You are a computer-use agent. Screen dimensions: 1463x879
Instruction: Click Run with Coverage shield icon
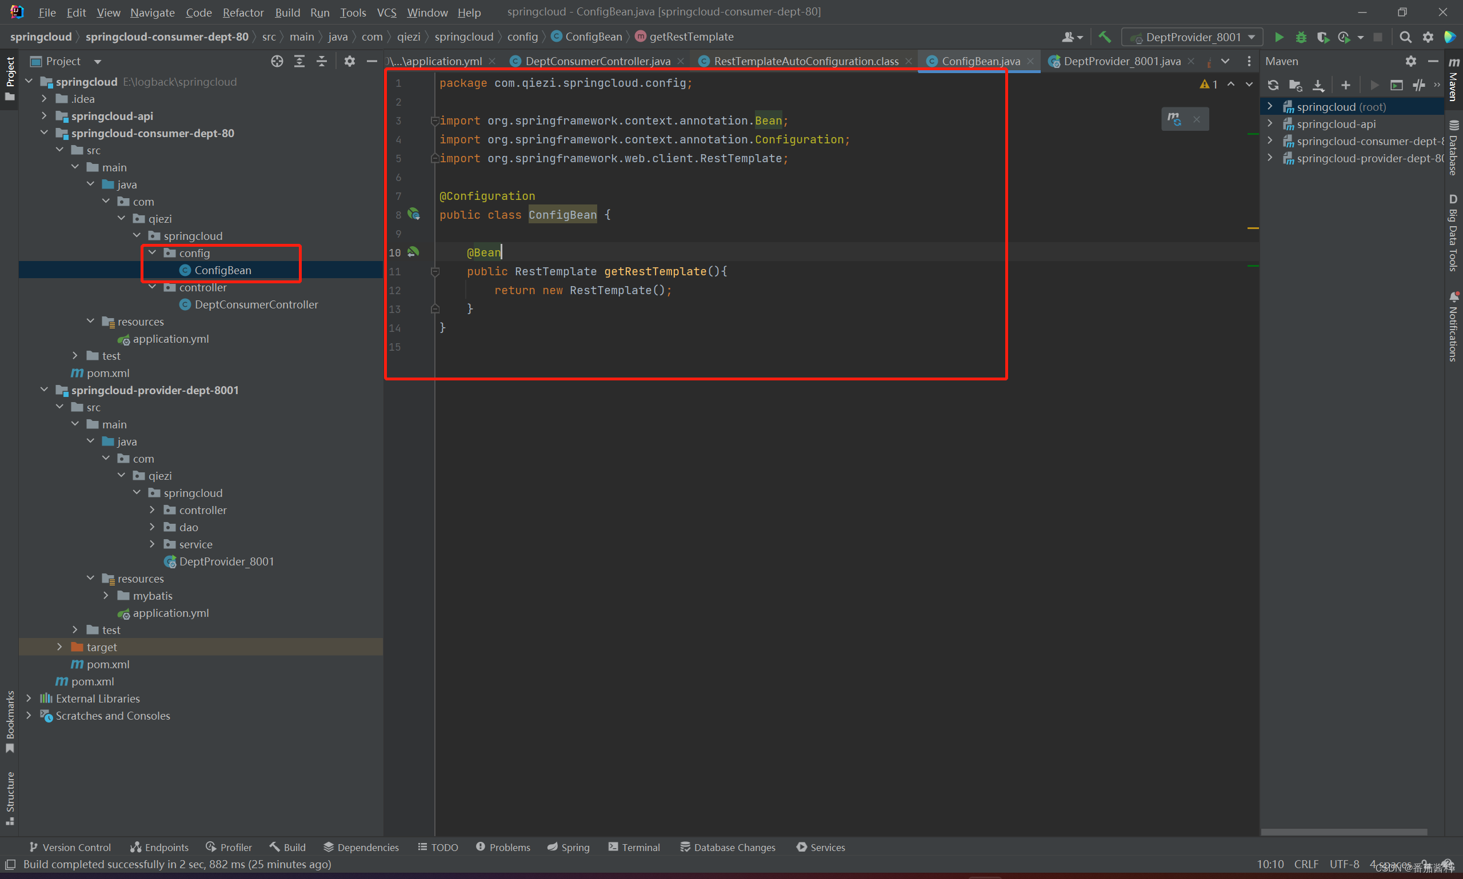click(x=1322, y=37)
